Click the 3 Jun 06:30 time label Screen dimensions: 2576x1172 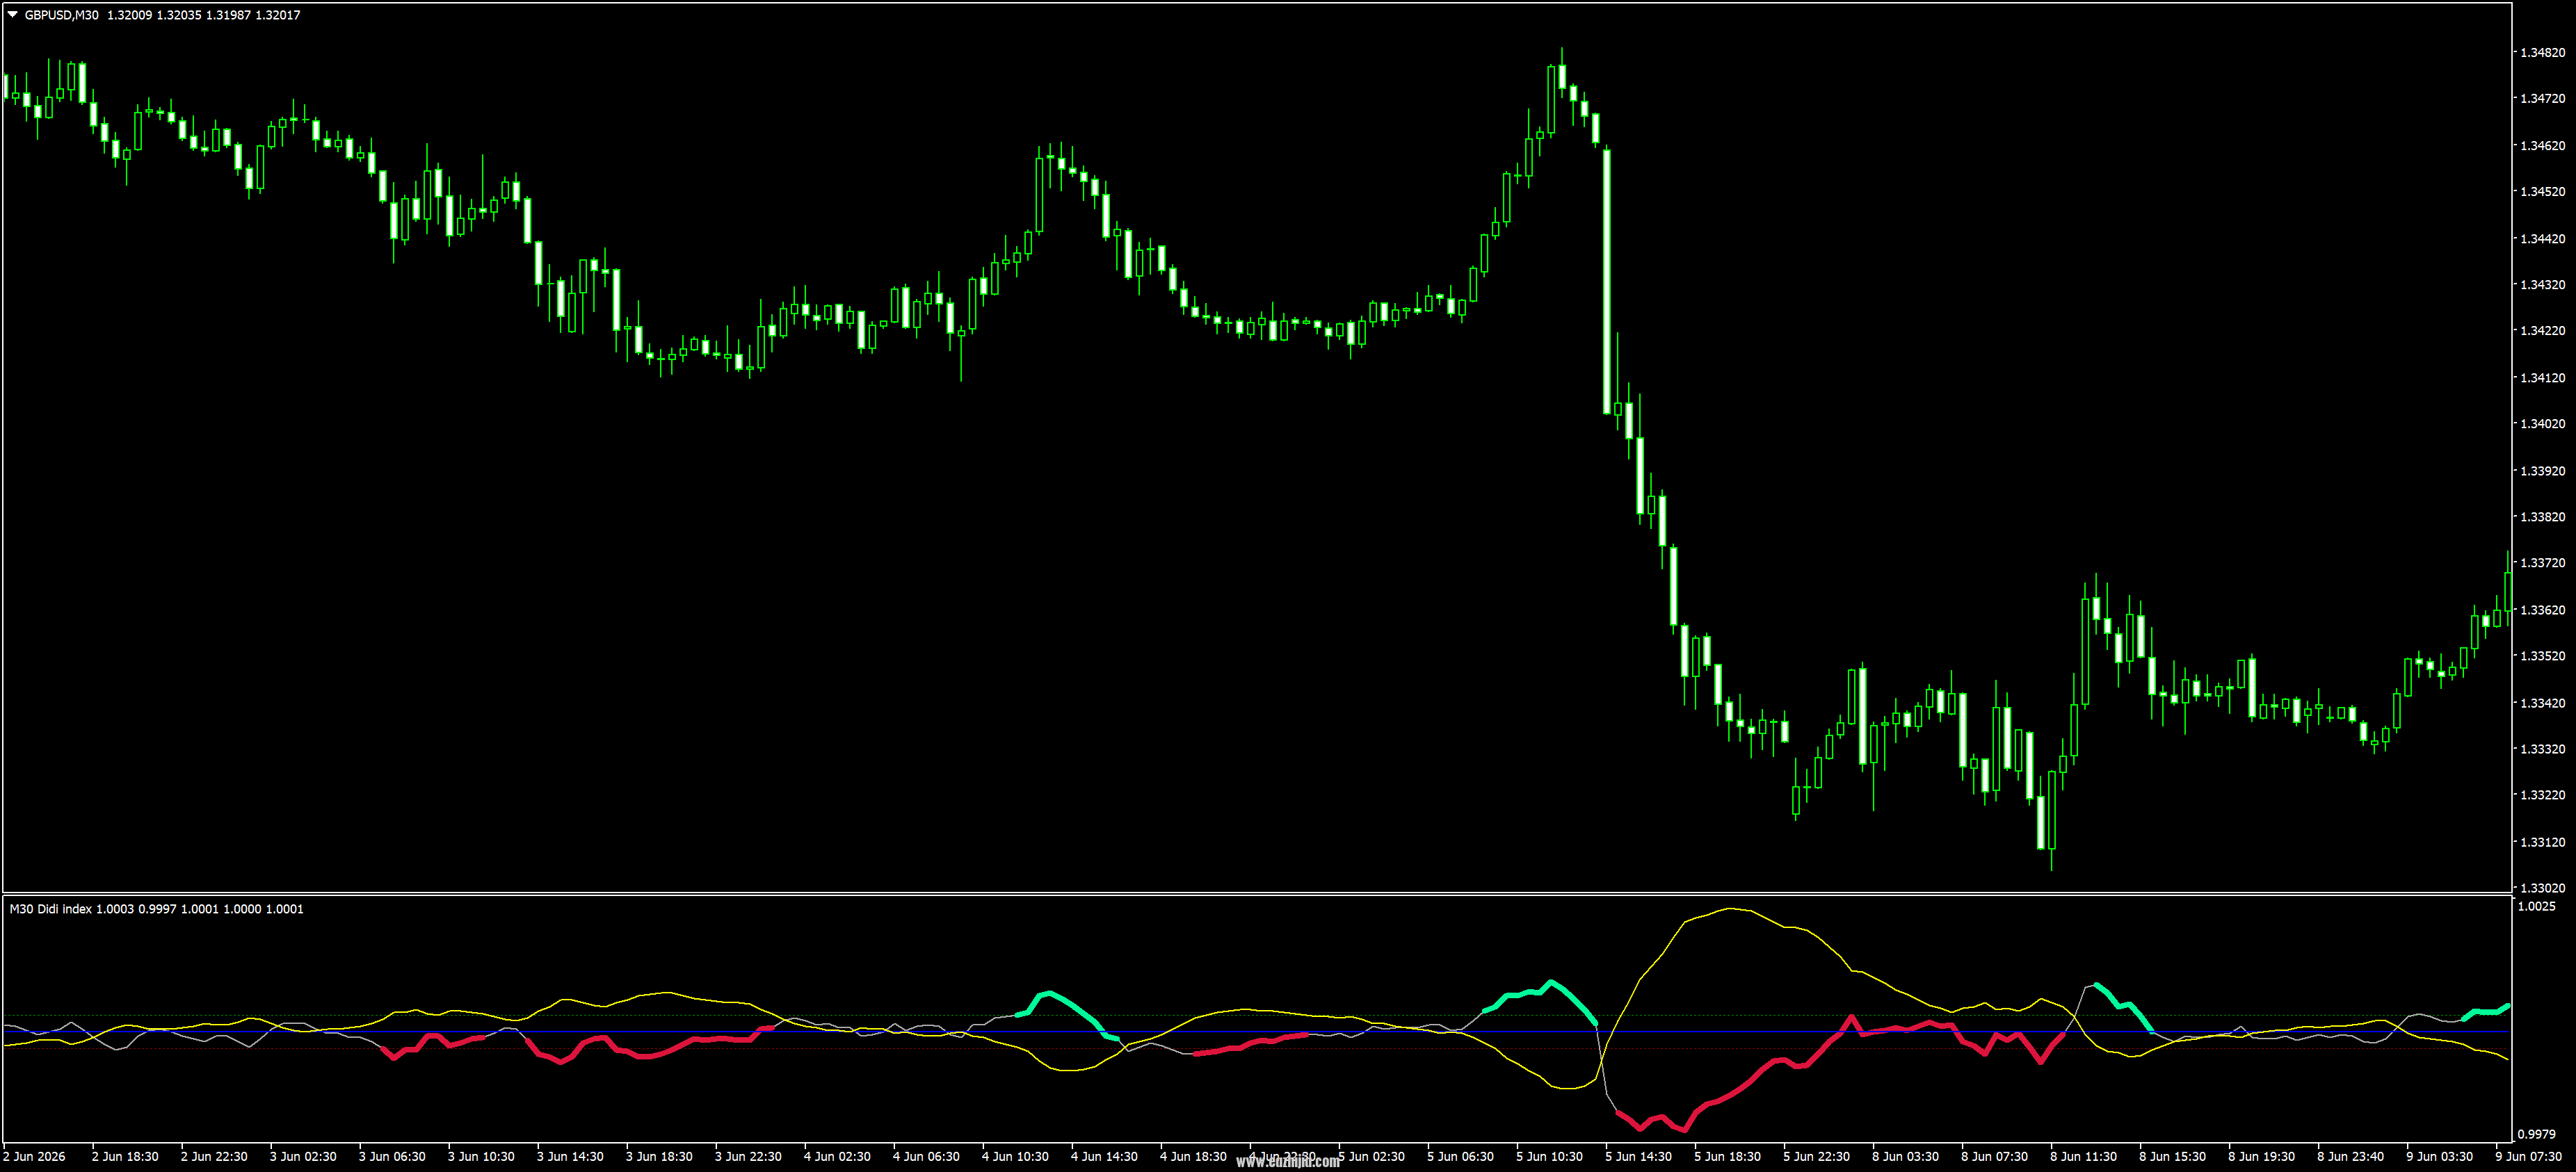point(392,1156)
